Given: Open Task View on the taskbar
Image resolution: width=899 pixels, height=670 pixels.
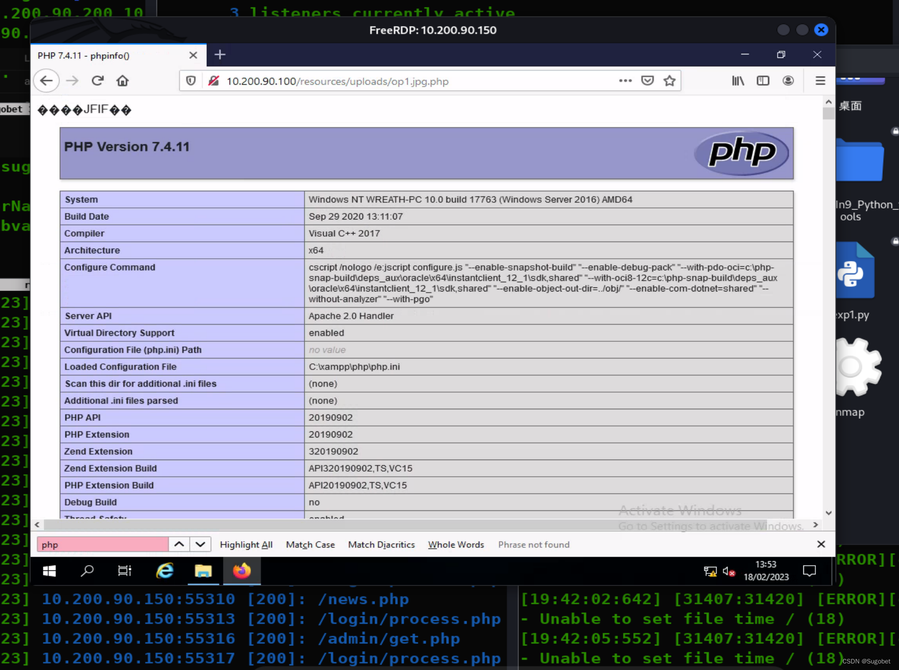Looking at the screenshot, I should [124, 571].
